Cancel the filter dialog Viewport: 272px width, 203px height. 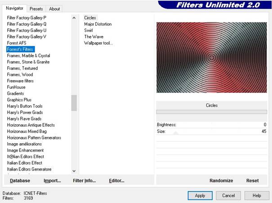click(x=228, y=195)
